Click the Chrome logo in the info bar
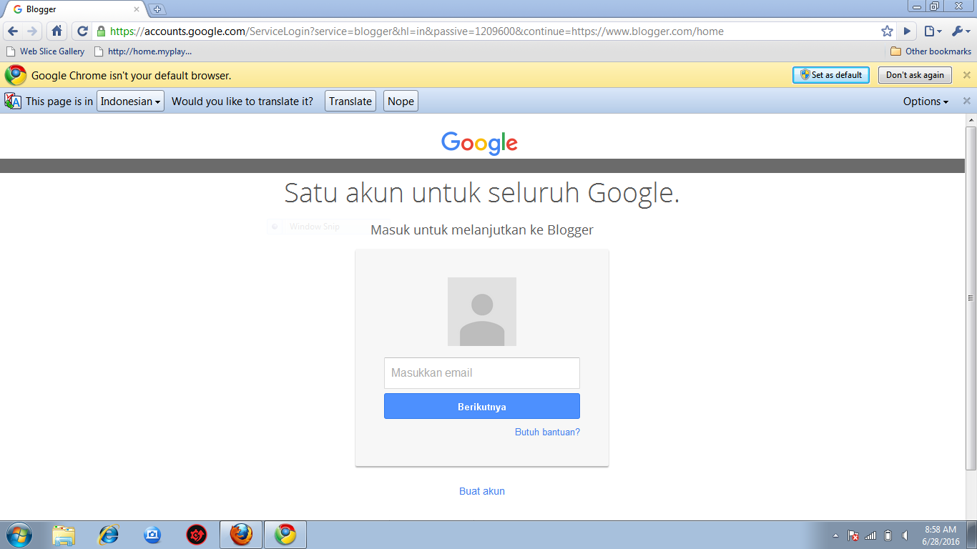 (x=16, y=75)
